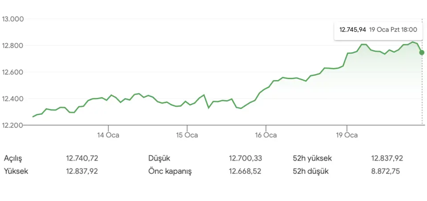Viewport: 427px width, 201px height.
Task: Click the 12.745,94 price in the tooltip
Action: [x=353, y=30]
